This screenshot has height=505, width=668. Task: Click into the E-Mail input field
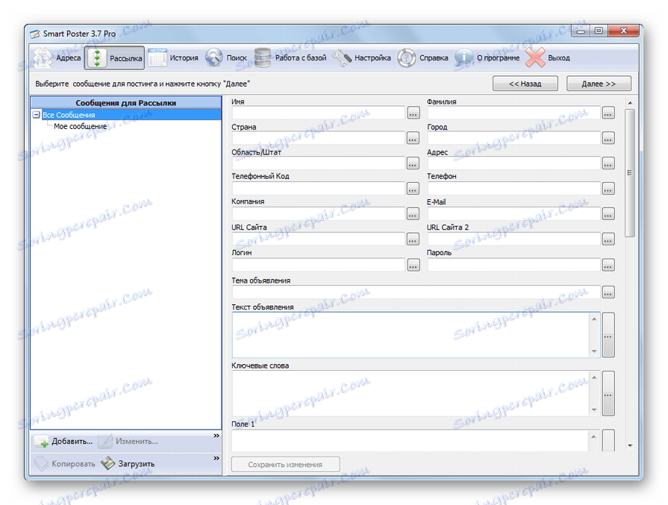(514, 214)
